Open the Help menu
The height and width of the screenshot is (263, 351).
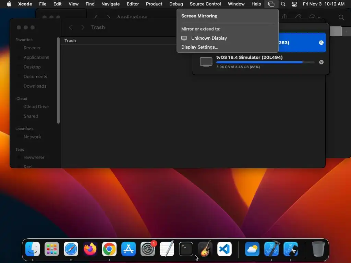tap(256, 4)
